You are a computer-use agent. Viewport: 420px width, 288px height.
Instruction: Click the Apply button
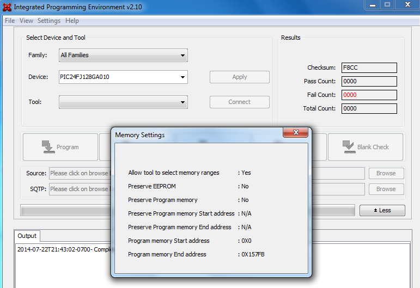coord(240,77)
